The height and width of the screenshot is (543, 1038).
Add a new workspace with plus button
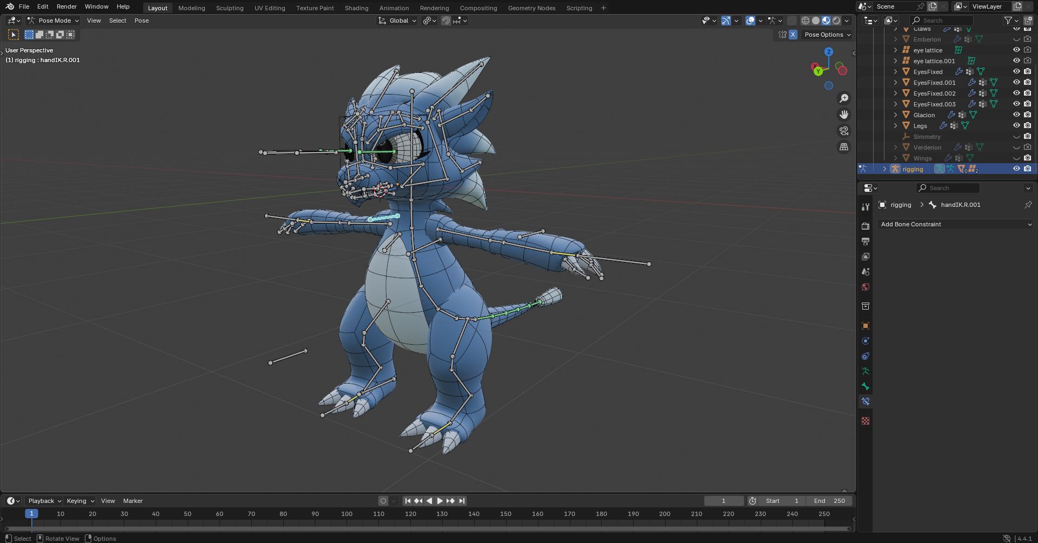pos(603,8)
